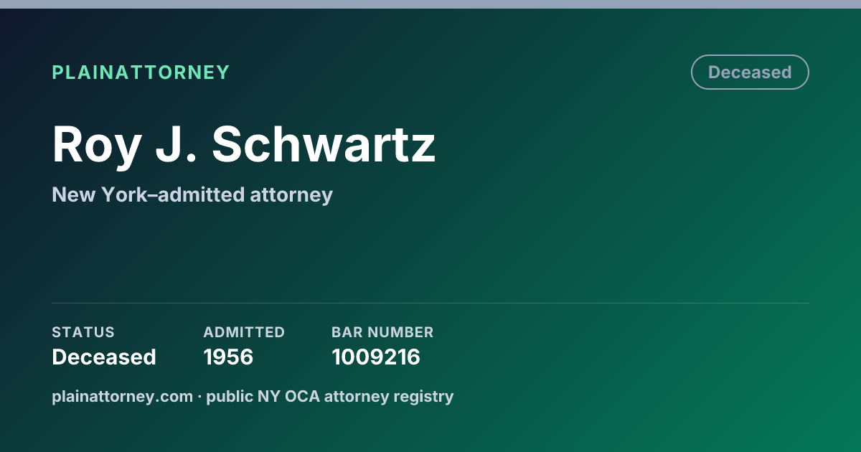861x452 pixels.
Task: Click the OCA abbreviation in the footer
Action: [x=302, y=396]
